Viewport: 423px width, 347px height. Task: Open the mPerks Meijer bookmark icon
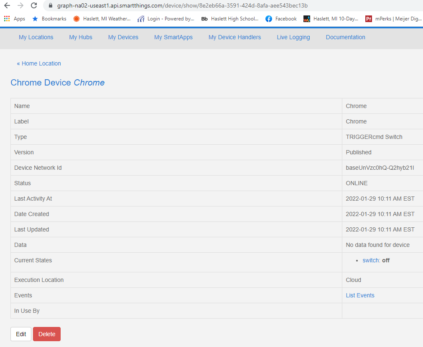369,19
